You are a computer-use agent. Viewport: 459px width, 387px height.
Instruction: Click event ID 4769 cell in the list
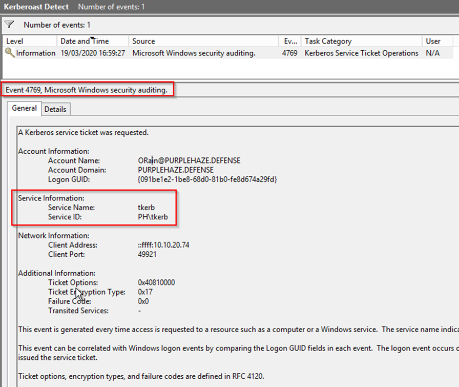point(289,53)
